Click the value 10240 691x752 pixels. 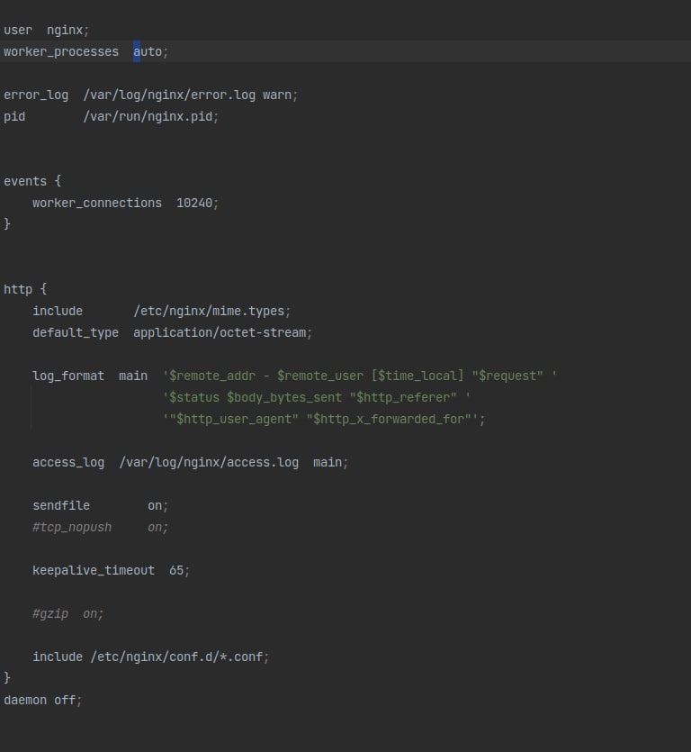click(x=194, y=204)
